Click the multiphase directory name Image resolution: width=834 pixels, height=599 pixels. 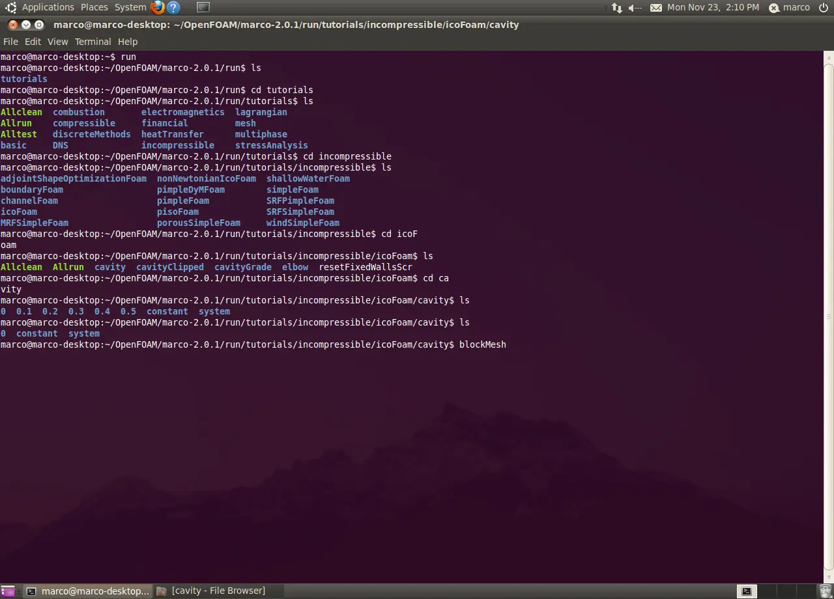click(261, 134)
